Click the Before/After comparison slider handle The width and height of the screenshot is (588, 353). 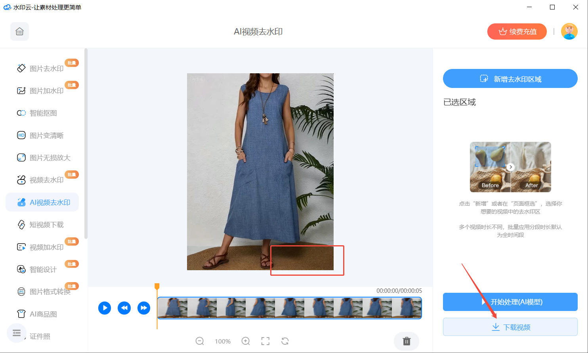511,167
